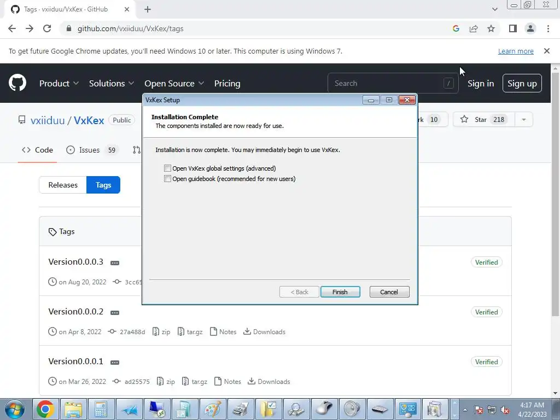The height and width of the screenshot is (420, 560).
Task: Open Star lists dropdown arrow
Action: tap(524, 119)
